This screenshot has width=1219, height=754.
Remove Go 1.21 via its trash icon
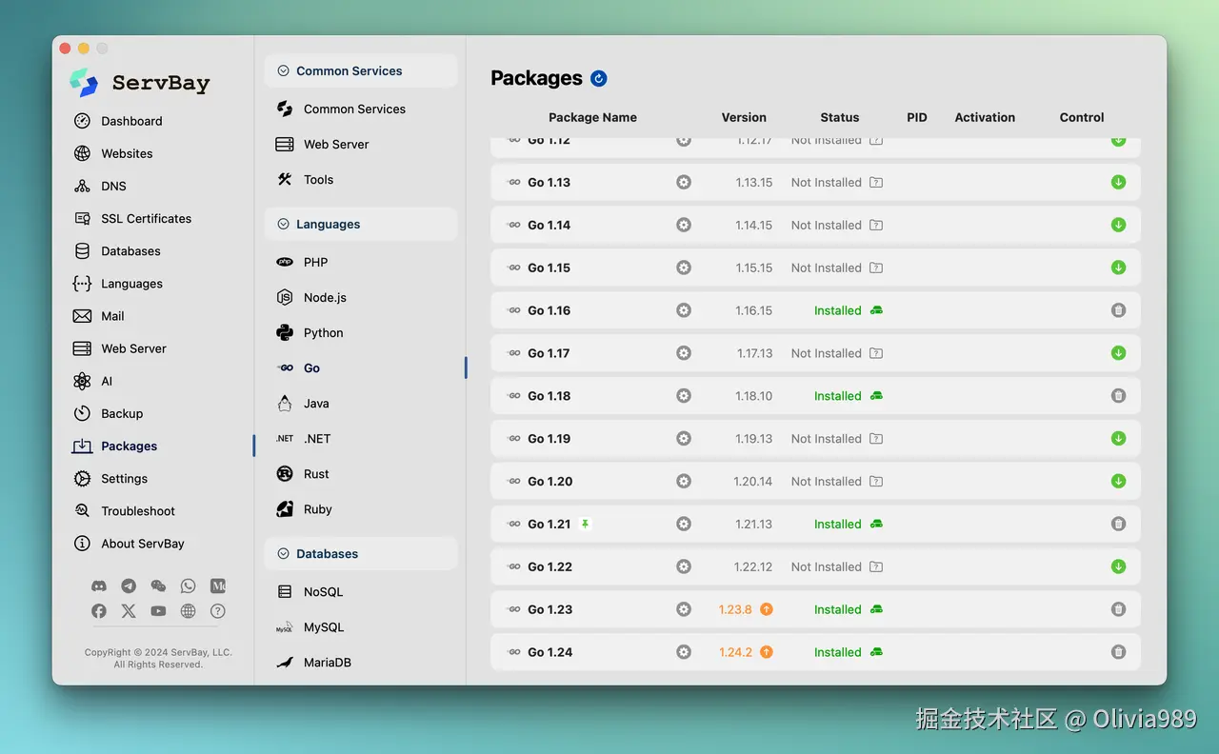click(x=1118, y=524)
